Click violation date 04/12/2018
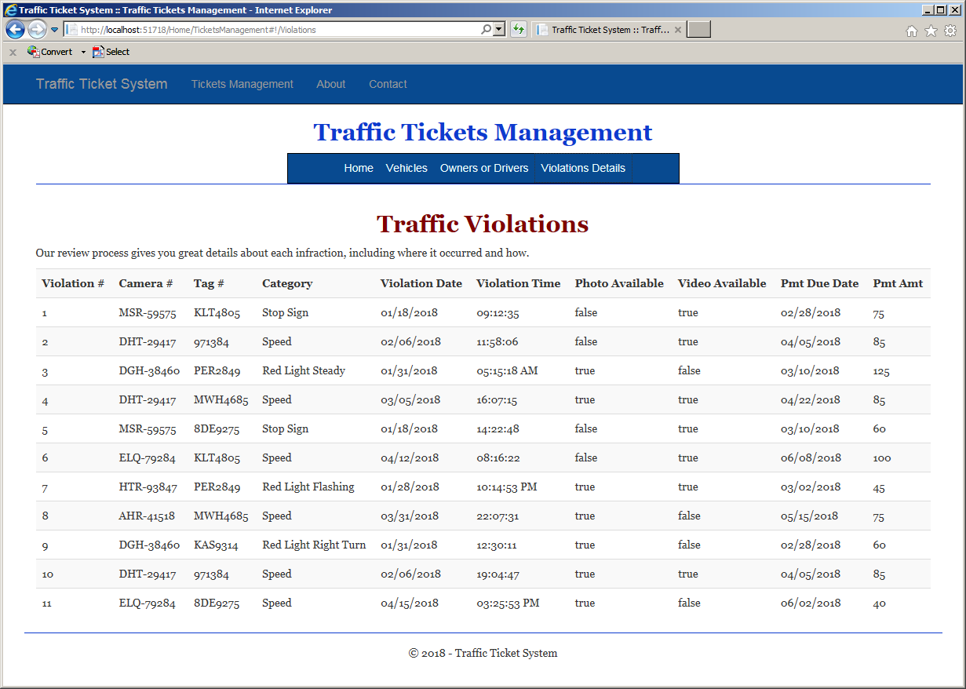The height and width of the screenshot is (689, 966). [x=410, y=458]
